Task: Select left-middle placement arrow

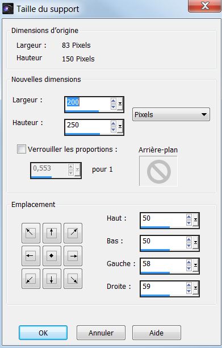Action: (x=31, y=256)
